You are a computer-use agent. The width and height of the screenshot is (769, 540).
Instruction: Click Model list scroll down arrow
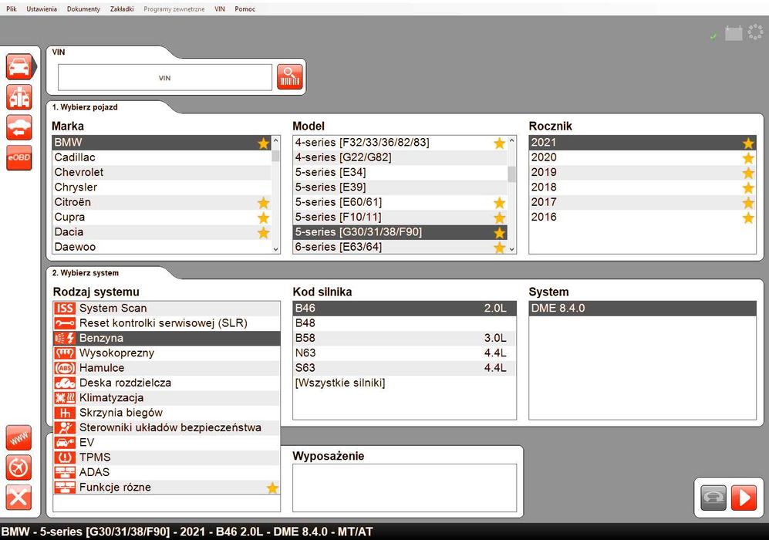[512, 248]
